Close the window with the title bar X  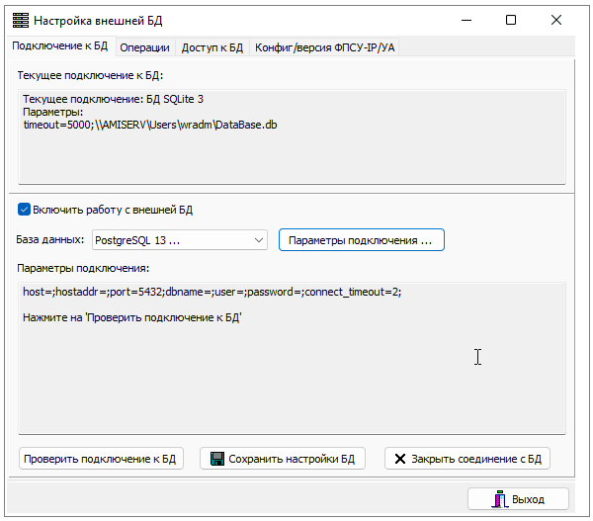[x=556, y=20]
